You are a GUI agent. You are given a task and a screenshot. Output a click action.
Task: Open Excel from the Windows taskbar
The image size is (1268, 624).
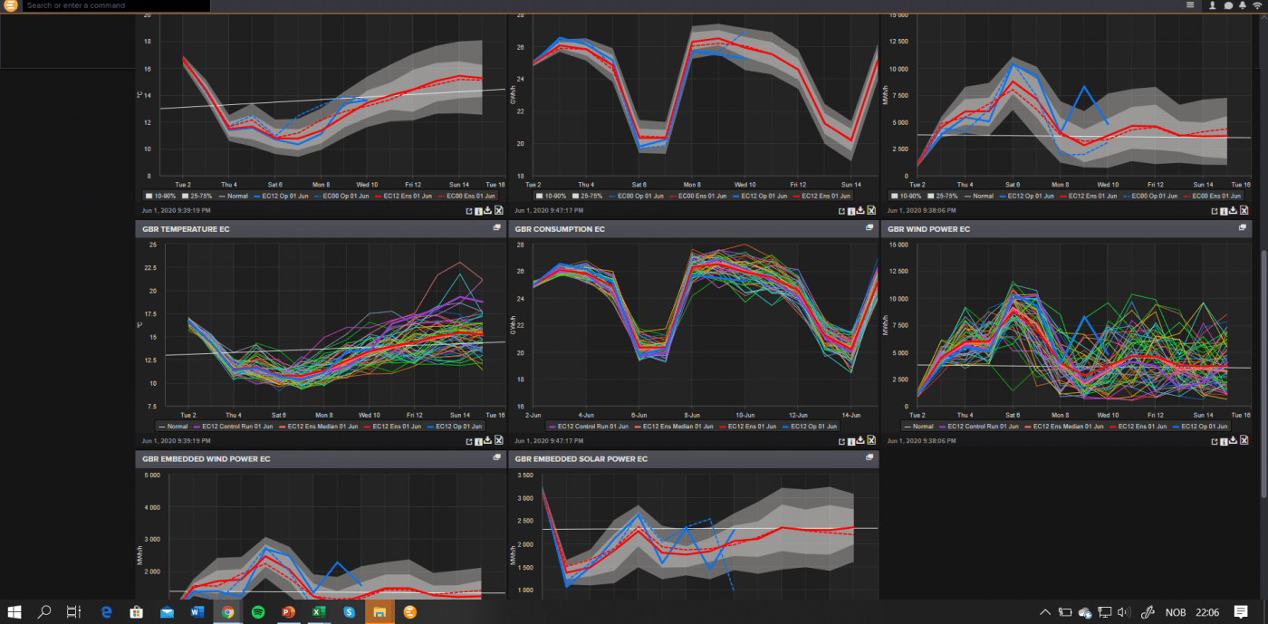pos(318,611)
